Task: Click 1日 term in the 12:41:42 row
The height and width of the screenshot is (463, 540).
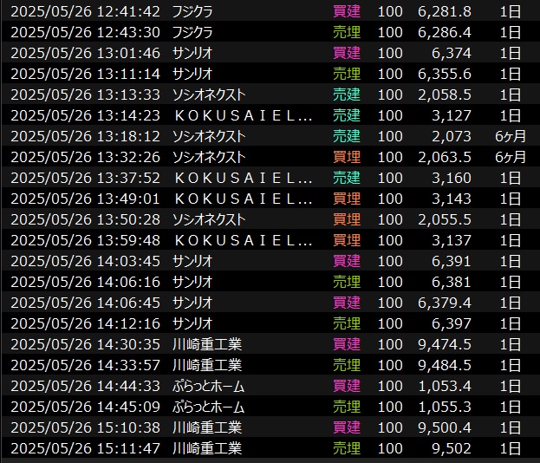Action: pos(511,12)
